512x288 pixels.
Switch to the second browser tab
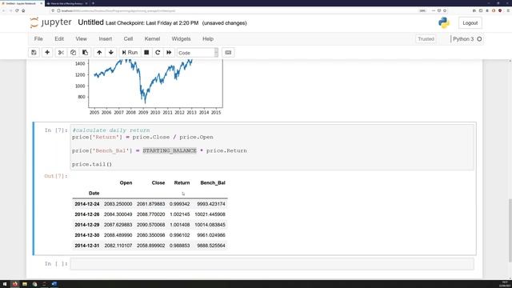[x=66, y=3]
